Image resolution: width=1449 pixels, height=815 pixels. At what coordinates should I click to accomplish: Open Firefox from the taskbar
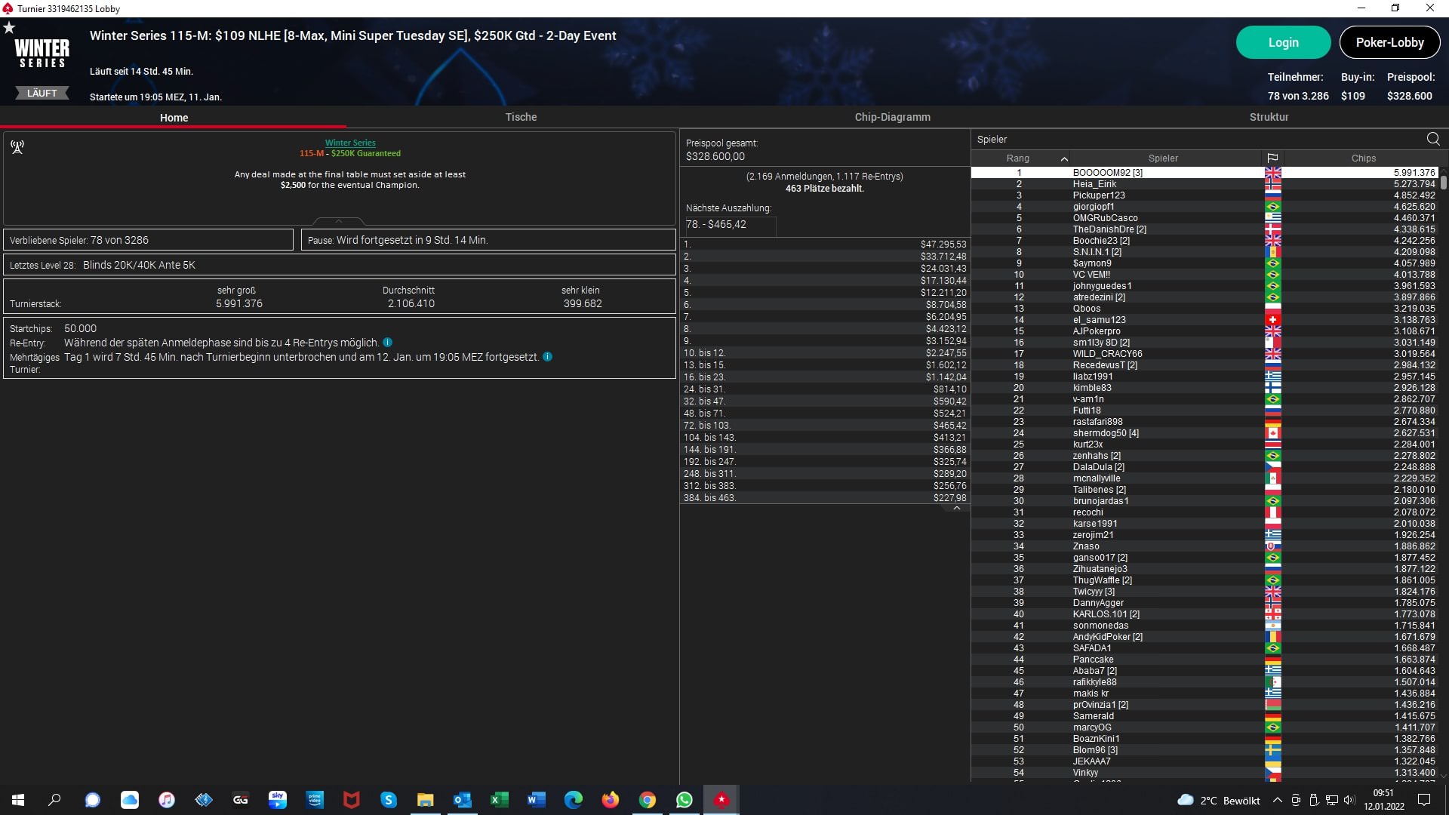(610, 800)
